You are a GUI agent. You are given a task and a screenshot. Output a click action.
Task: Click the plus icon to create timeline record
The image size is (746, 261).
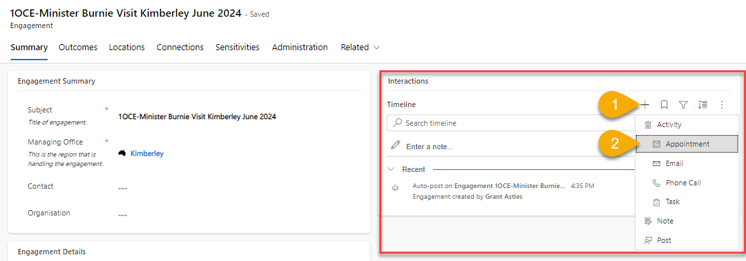[x=645, y=104]
